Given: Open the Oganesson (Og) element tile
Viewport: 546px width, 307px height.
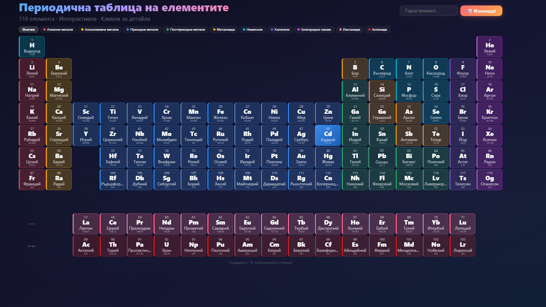Looking at the screenshot, I should [x=489, y=180].
